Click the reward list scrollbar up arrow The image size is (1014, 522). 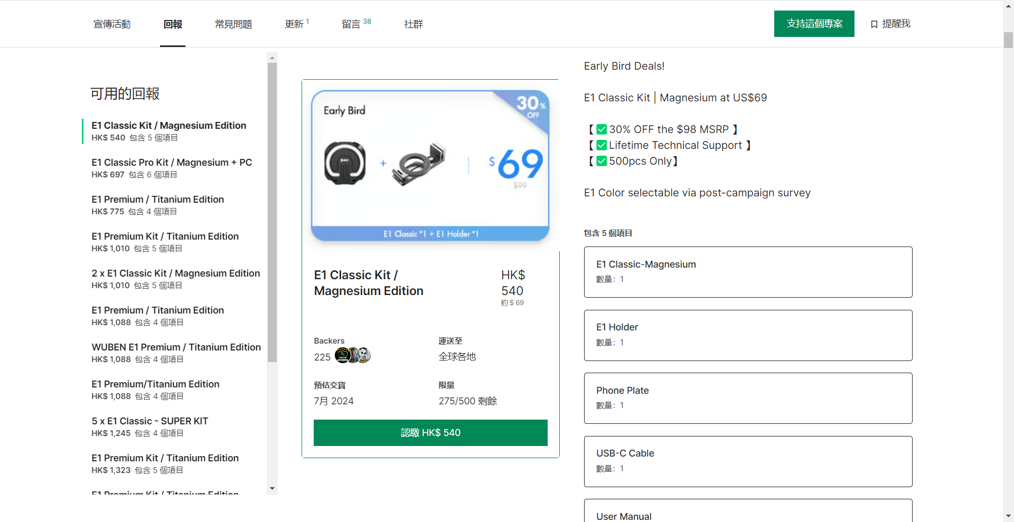[272, 58]
